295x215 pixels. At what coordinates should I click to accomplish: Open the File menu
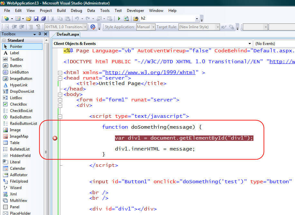pyautogui.click(x=7, y=11)
